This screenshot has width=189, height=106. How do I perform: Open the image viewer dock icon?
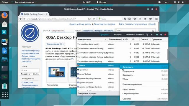(x=5, y=42)
